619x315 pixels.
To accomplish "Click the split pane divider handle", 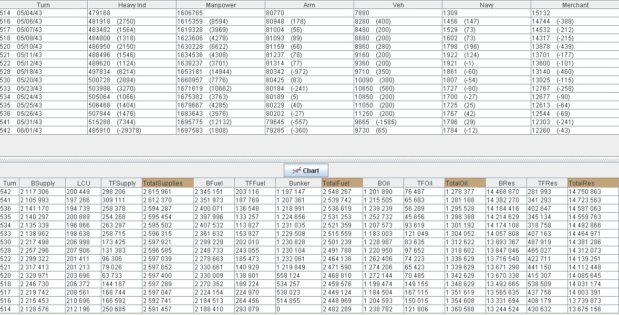I will coord(309,160).
